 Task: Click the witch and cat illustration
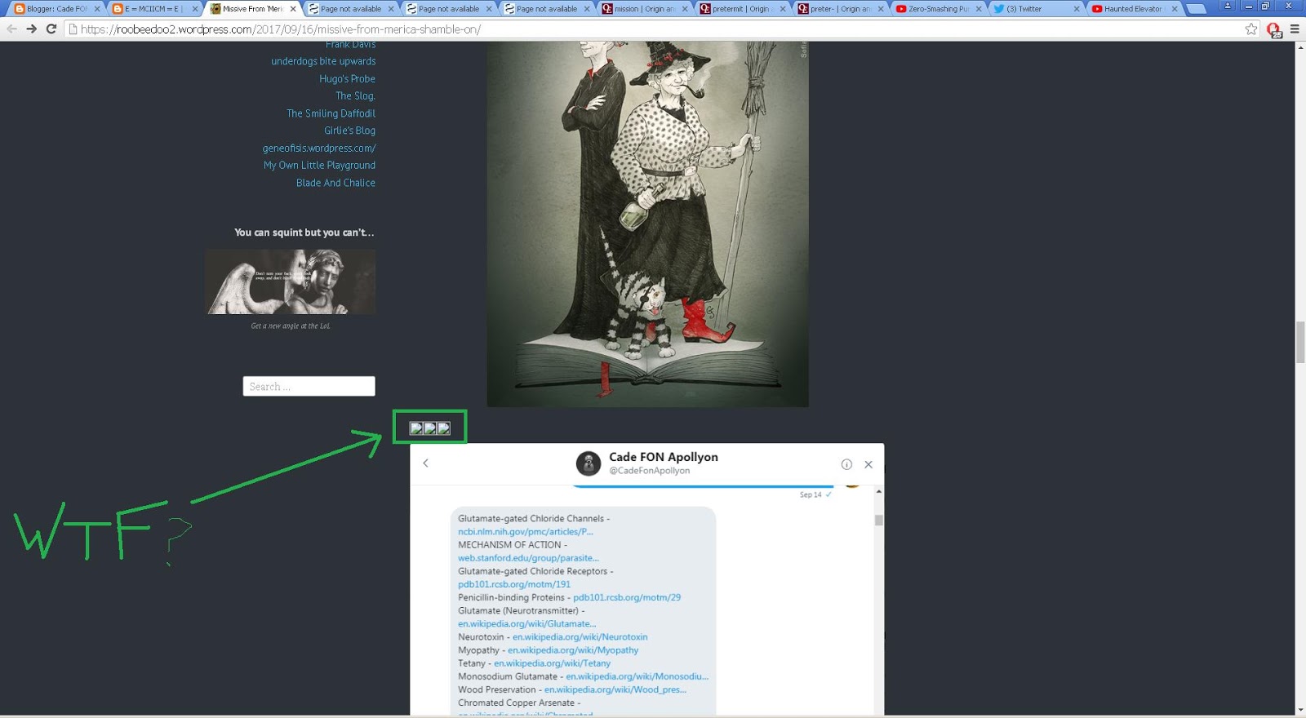(x=647, y=224)
